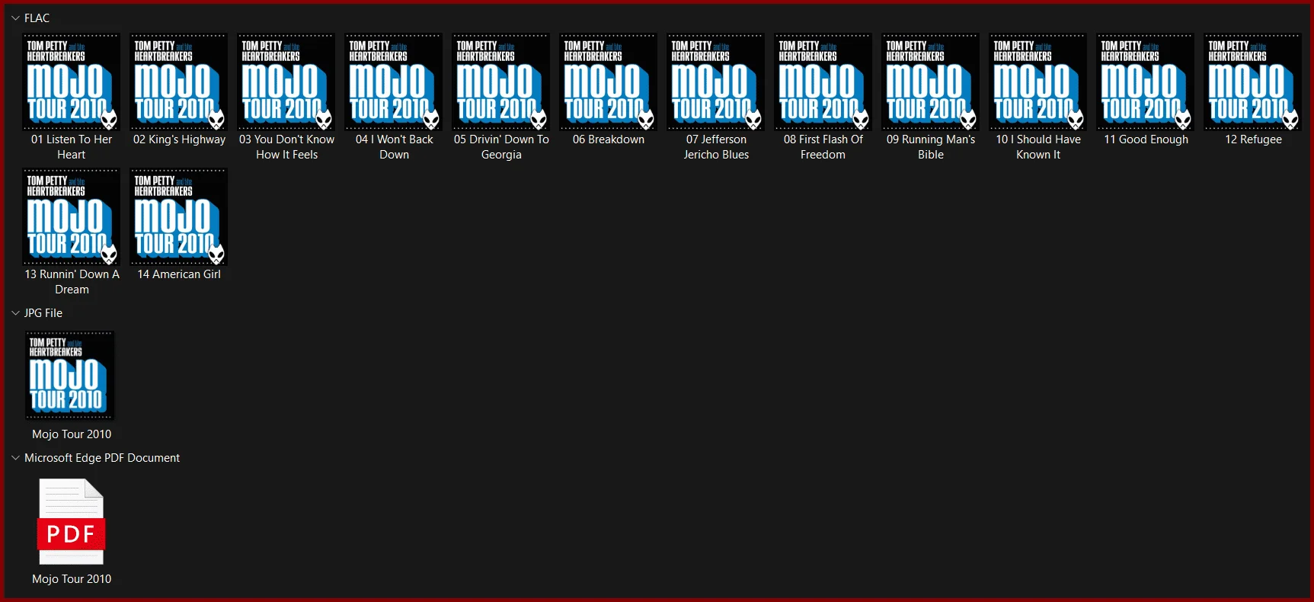This screenshot has width=1314, height=602.
Task: Click the file name '06 Breakdown'
Action: tap(609, 139)
